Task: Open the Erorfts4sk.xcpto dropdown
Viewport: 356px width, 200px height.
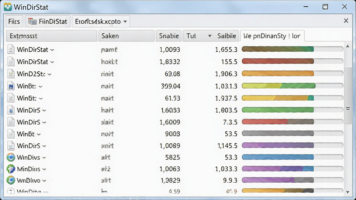Action: (101, 21)
